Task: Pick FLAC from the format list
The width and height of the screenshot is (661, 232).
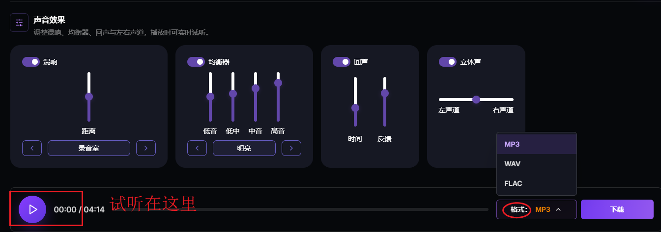Action: pyautogui.click(x=537, y=183)
